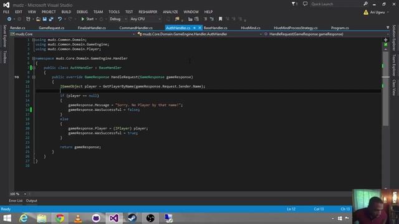The image size is (399, 224).
Task: Open the Output panel tab
Action: pos(32,200)
